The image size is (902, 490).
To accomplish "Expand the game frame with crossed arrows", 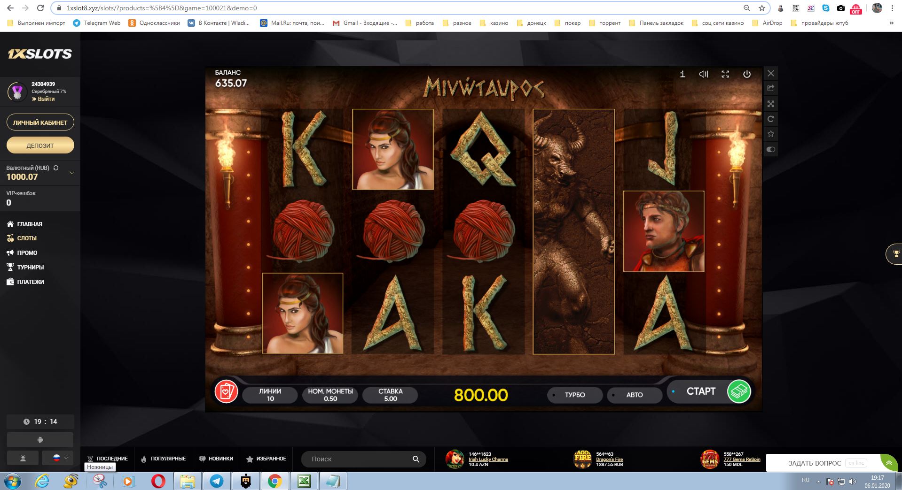I will pos(771,104).
